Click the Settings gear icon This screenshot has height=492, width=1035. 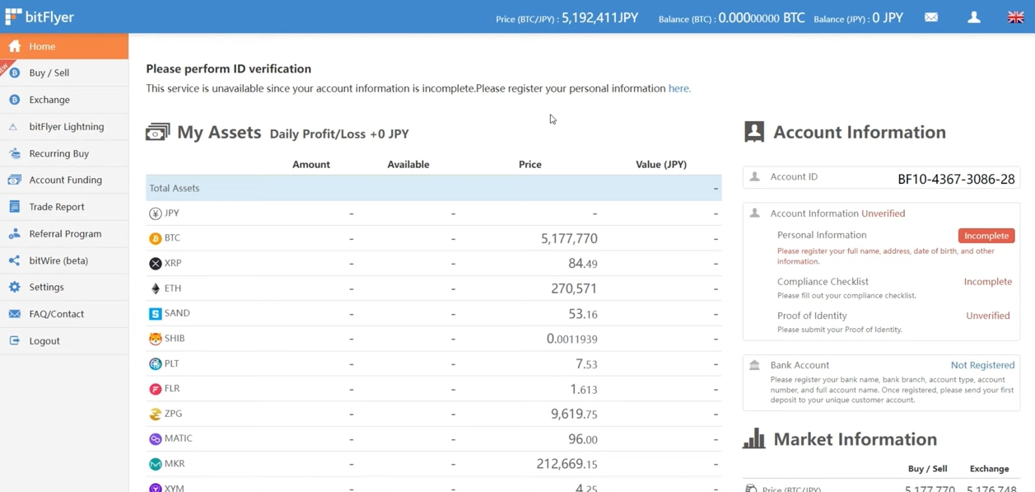pos(15,287)
